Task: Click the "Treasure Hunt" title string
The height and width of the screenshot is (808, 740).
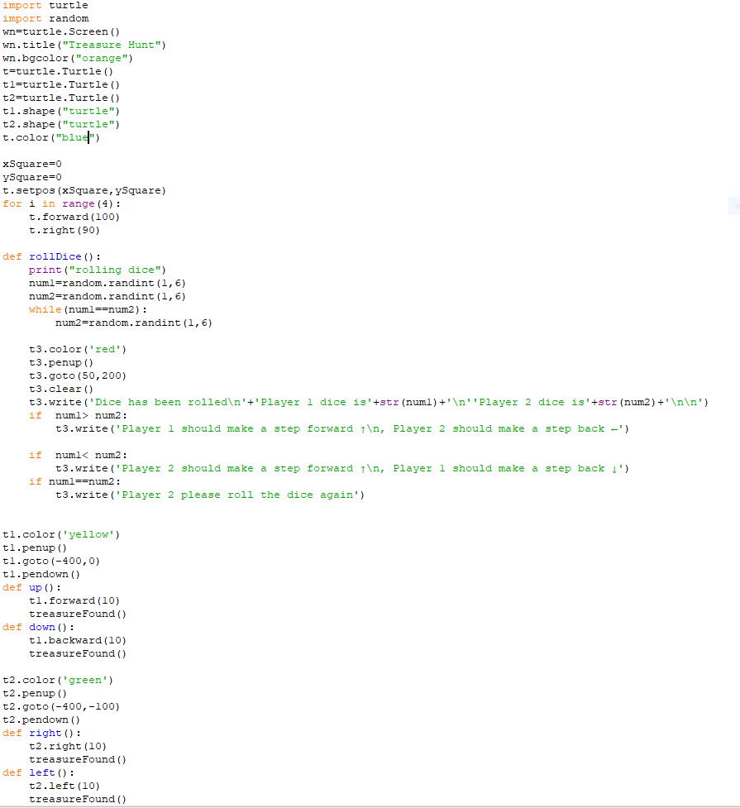Action: pos(112,45)
